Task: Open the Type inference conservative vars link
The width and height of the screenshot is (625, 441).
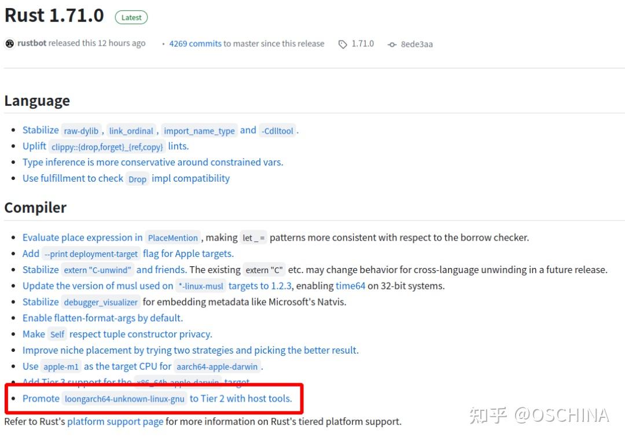Action: 153,162
